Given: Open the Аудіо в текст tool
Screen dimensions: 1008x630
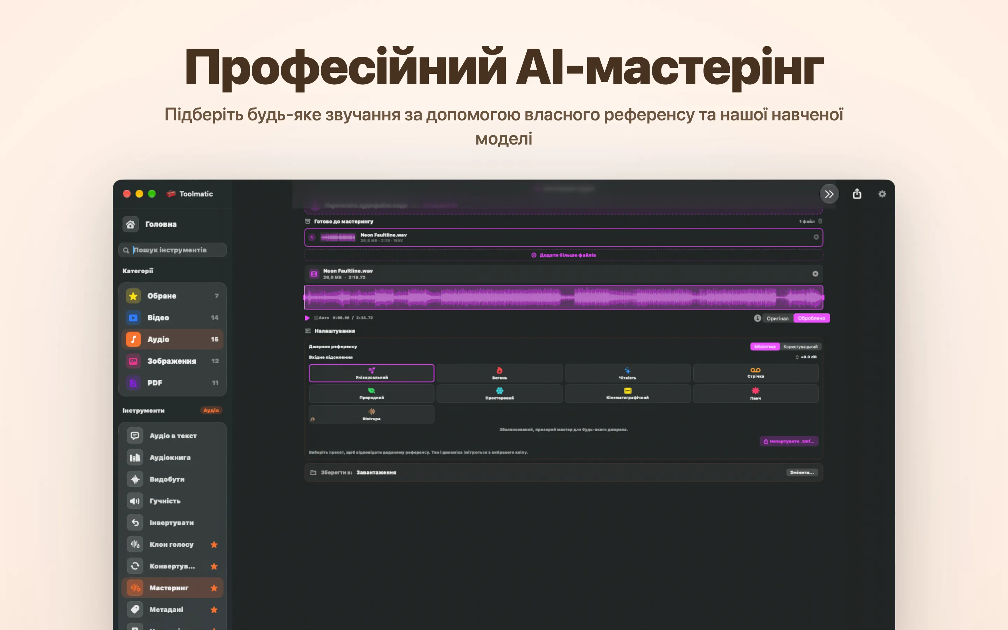Looking at the screenshot, I should (173, 435).
